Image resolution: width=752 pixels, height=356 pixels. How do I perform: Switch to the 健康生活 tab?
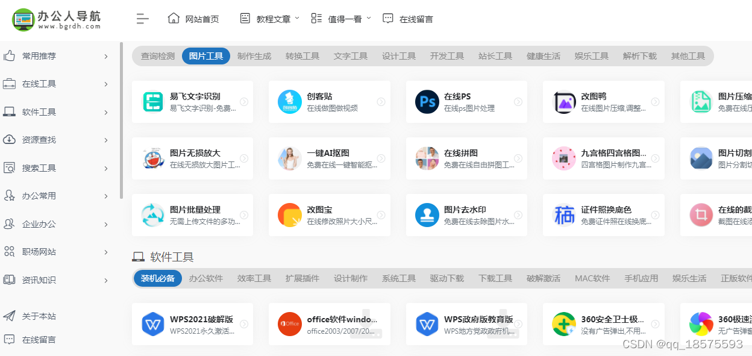544,56
